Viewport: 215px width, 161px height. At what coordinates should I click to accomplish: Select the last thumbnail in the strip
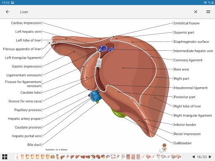coord(178,157)
